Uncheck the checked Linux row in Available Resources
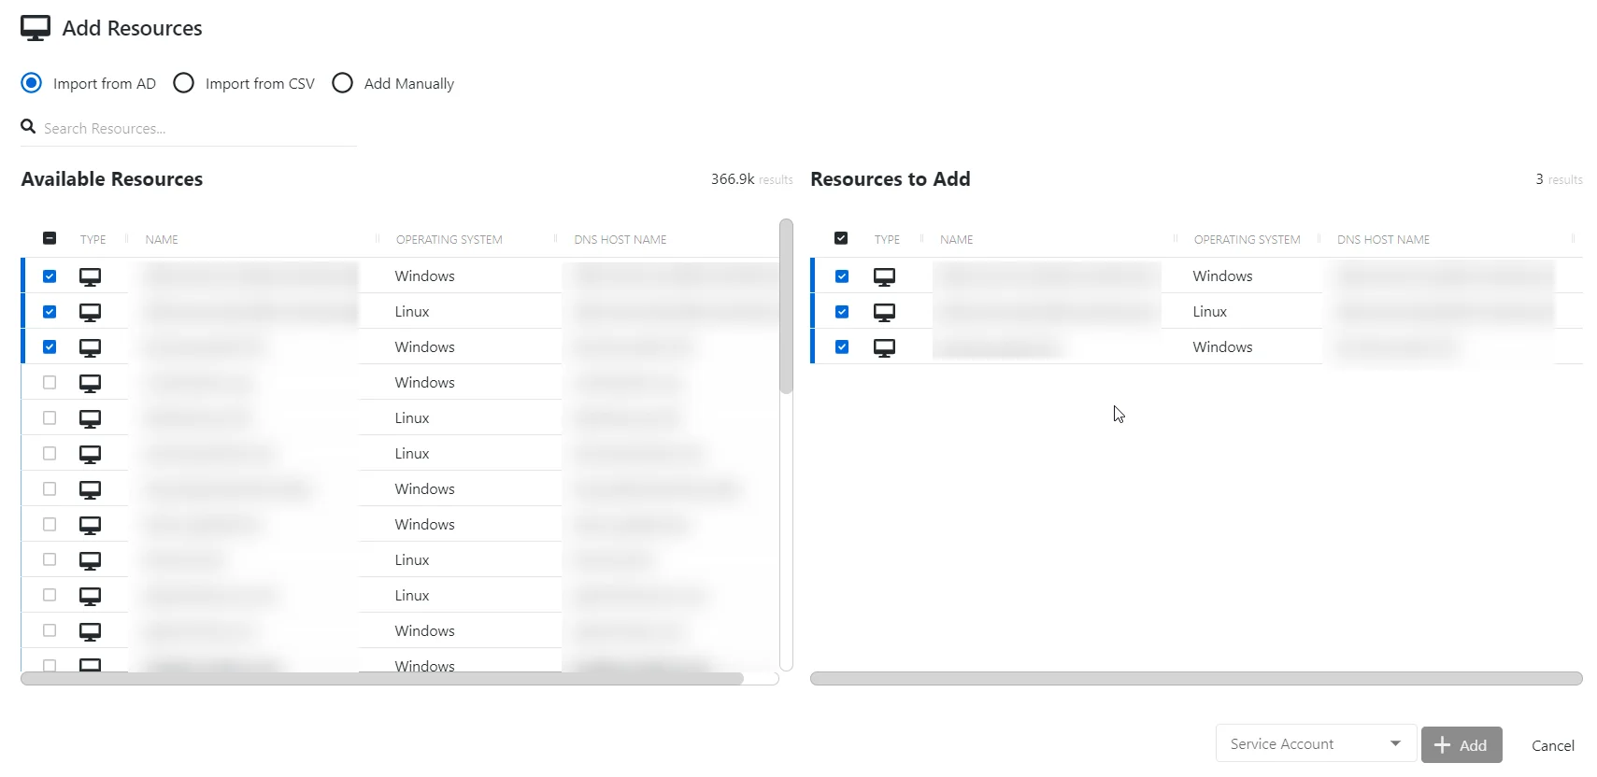Viewport: 1597px width, 777px height. (50, 311)
